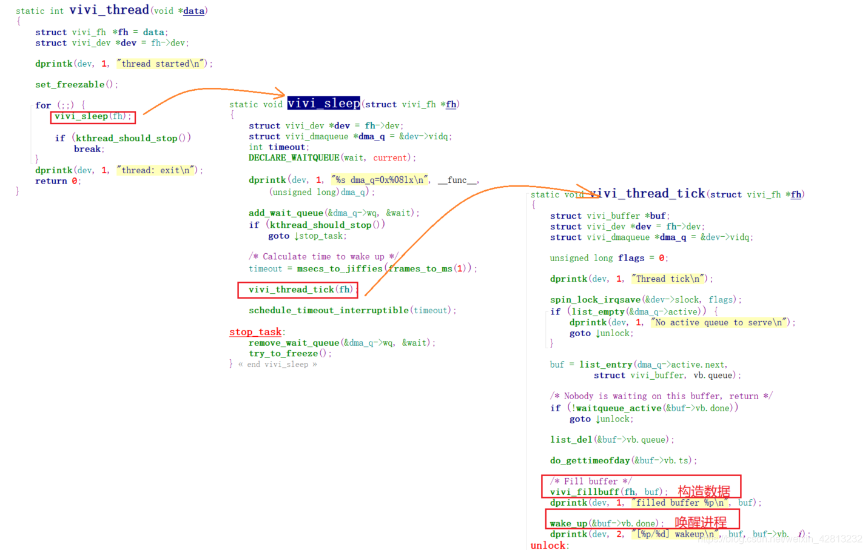This screenshot has width=868, height=550.
Task: Select the "No active queue to serve\n" string
Action: (x=719, y=322)
